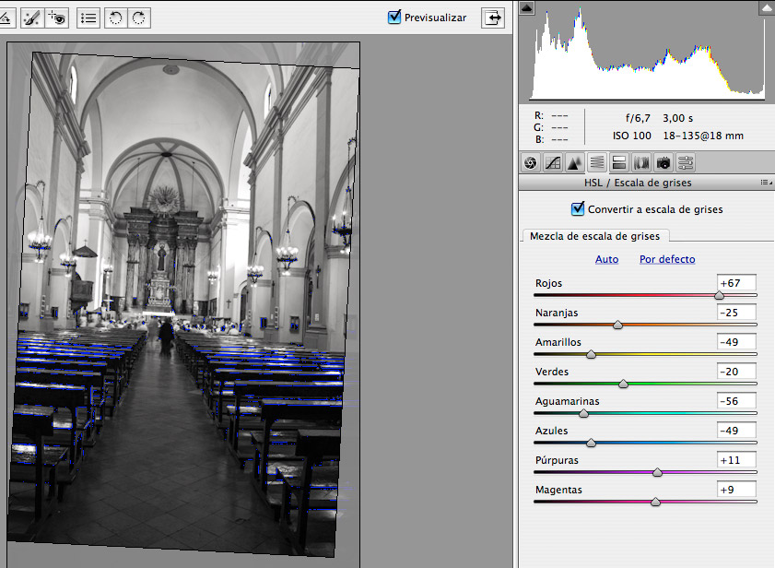This screenshot has height=568, width=775.
Task: Open the Split Toning panel icon
Action: [619, 163]
